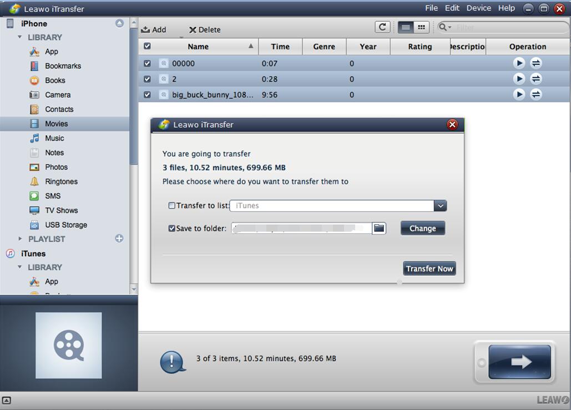Screen dimensions: 571x410
Task: Select Ringtones in the sidebar
Action: pos(61,182)
